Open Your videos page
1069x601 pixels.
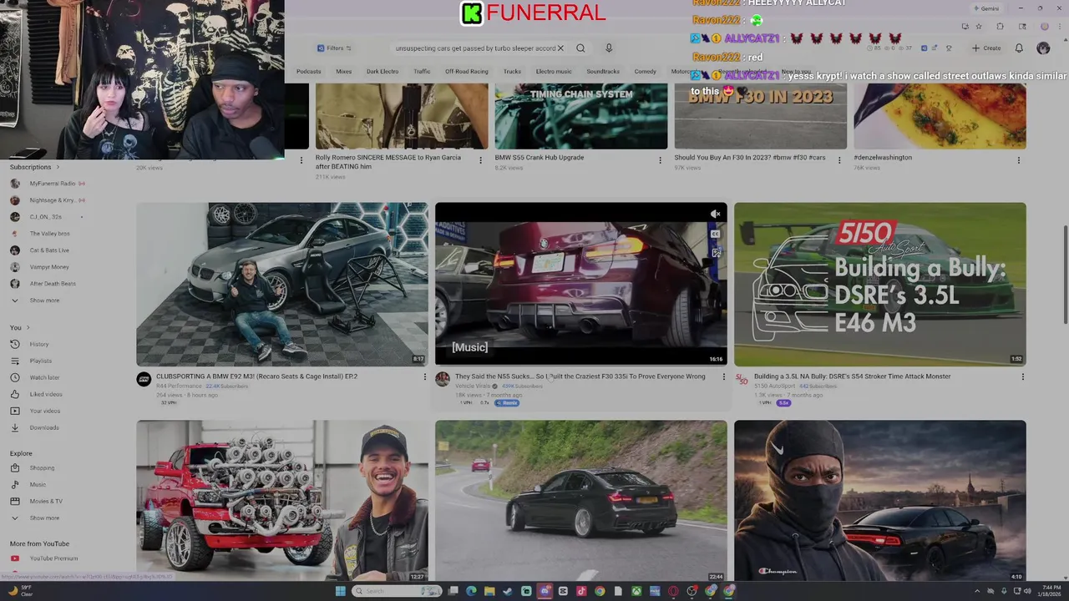point(45,411)
